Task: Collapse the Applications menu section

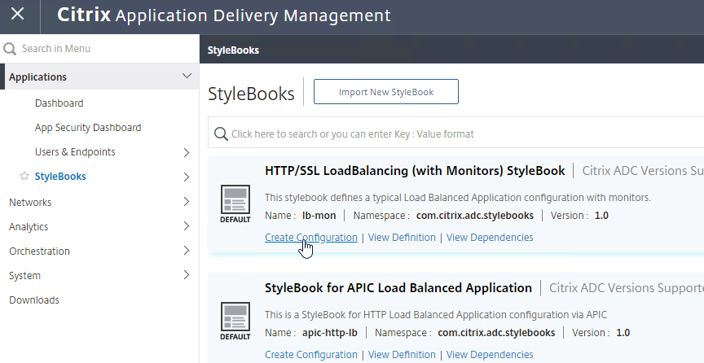Action: (187, 77)
